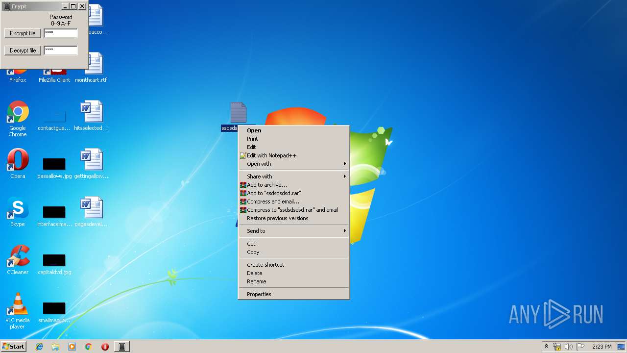
Task: Choose Add to archive...
Action: [294, 185]
